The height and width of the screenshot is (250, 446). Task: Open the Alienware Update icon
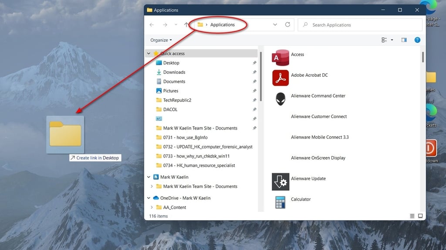[x=280, y=182]
